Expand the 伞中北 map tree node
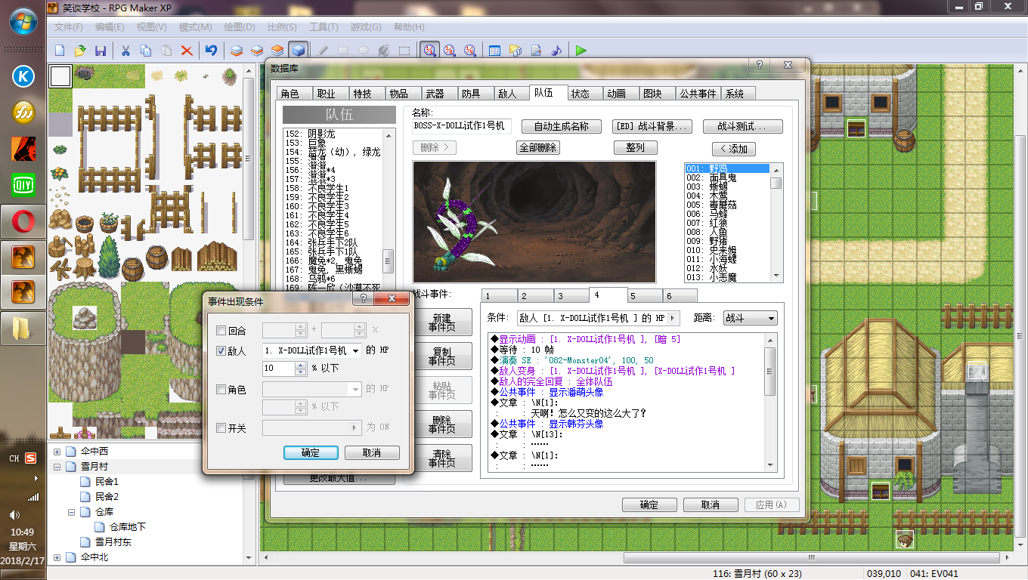 [57, 557]
